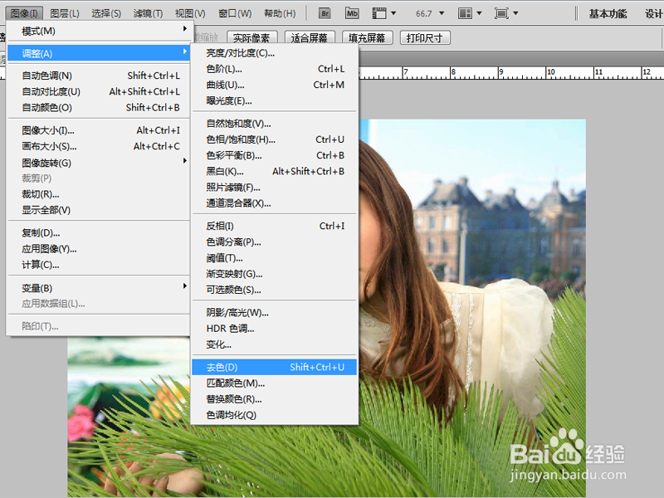Open 变化... adjustment
This screenshot has width=664, height=498.
[275, 345]
